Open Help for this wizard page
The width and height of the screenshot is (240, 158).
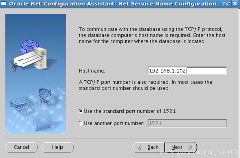pyautogui.click(x=57, y=147)
